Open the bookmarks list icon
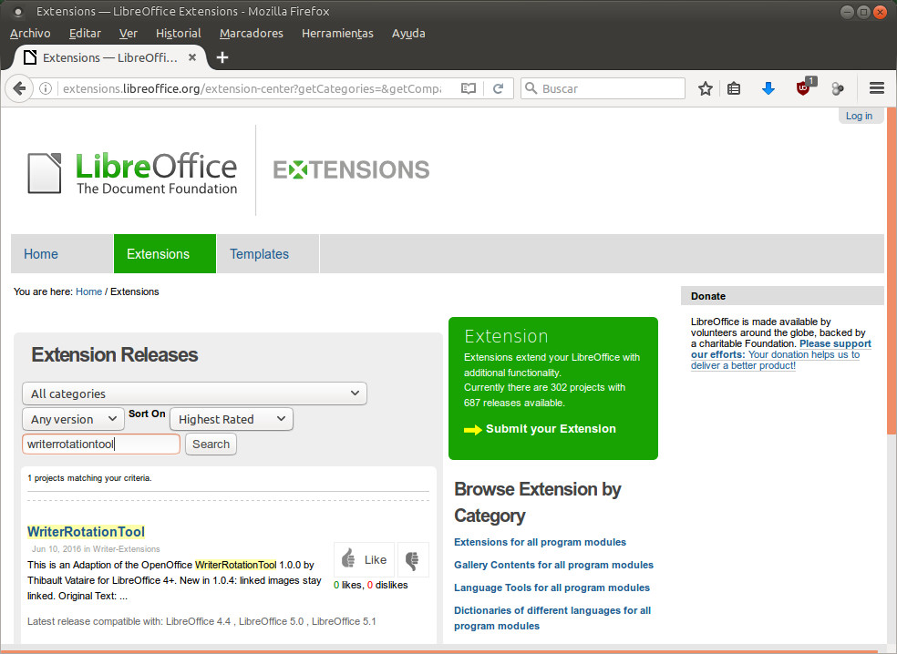 coord(734,88)
